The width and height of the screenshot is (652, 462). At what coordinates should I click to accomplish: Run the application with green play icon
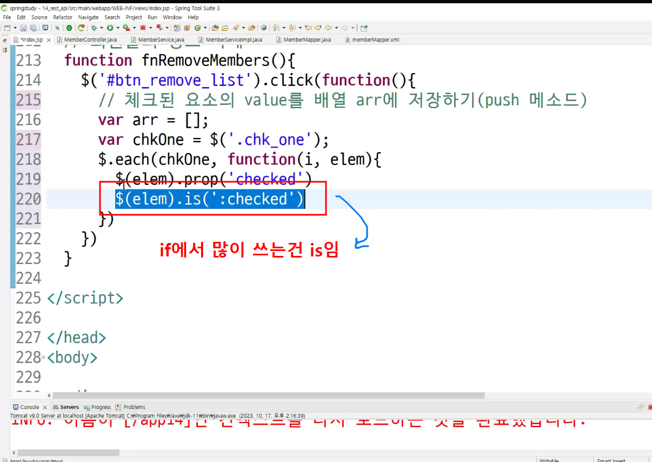click(110, 28)
